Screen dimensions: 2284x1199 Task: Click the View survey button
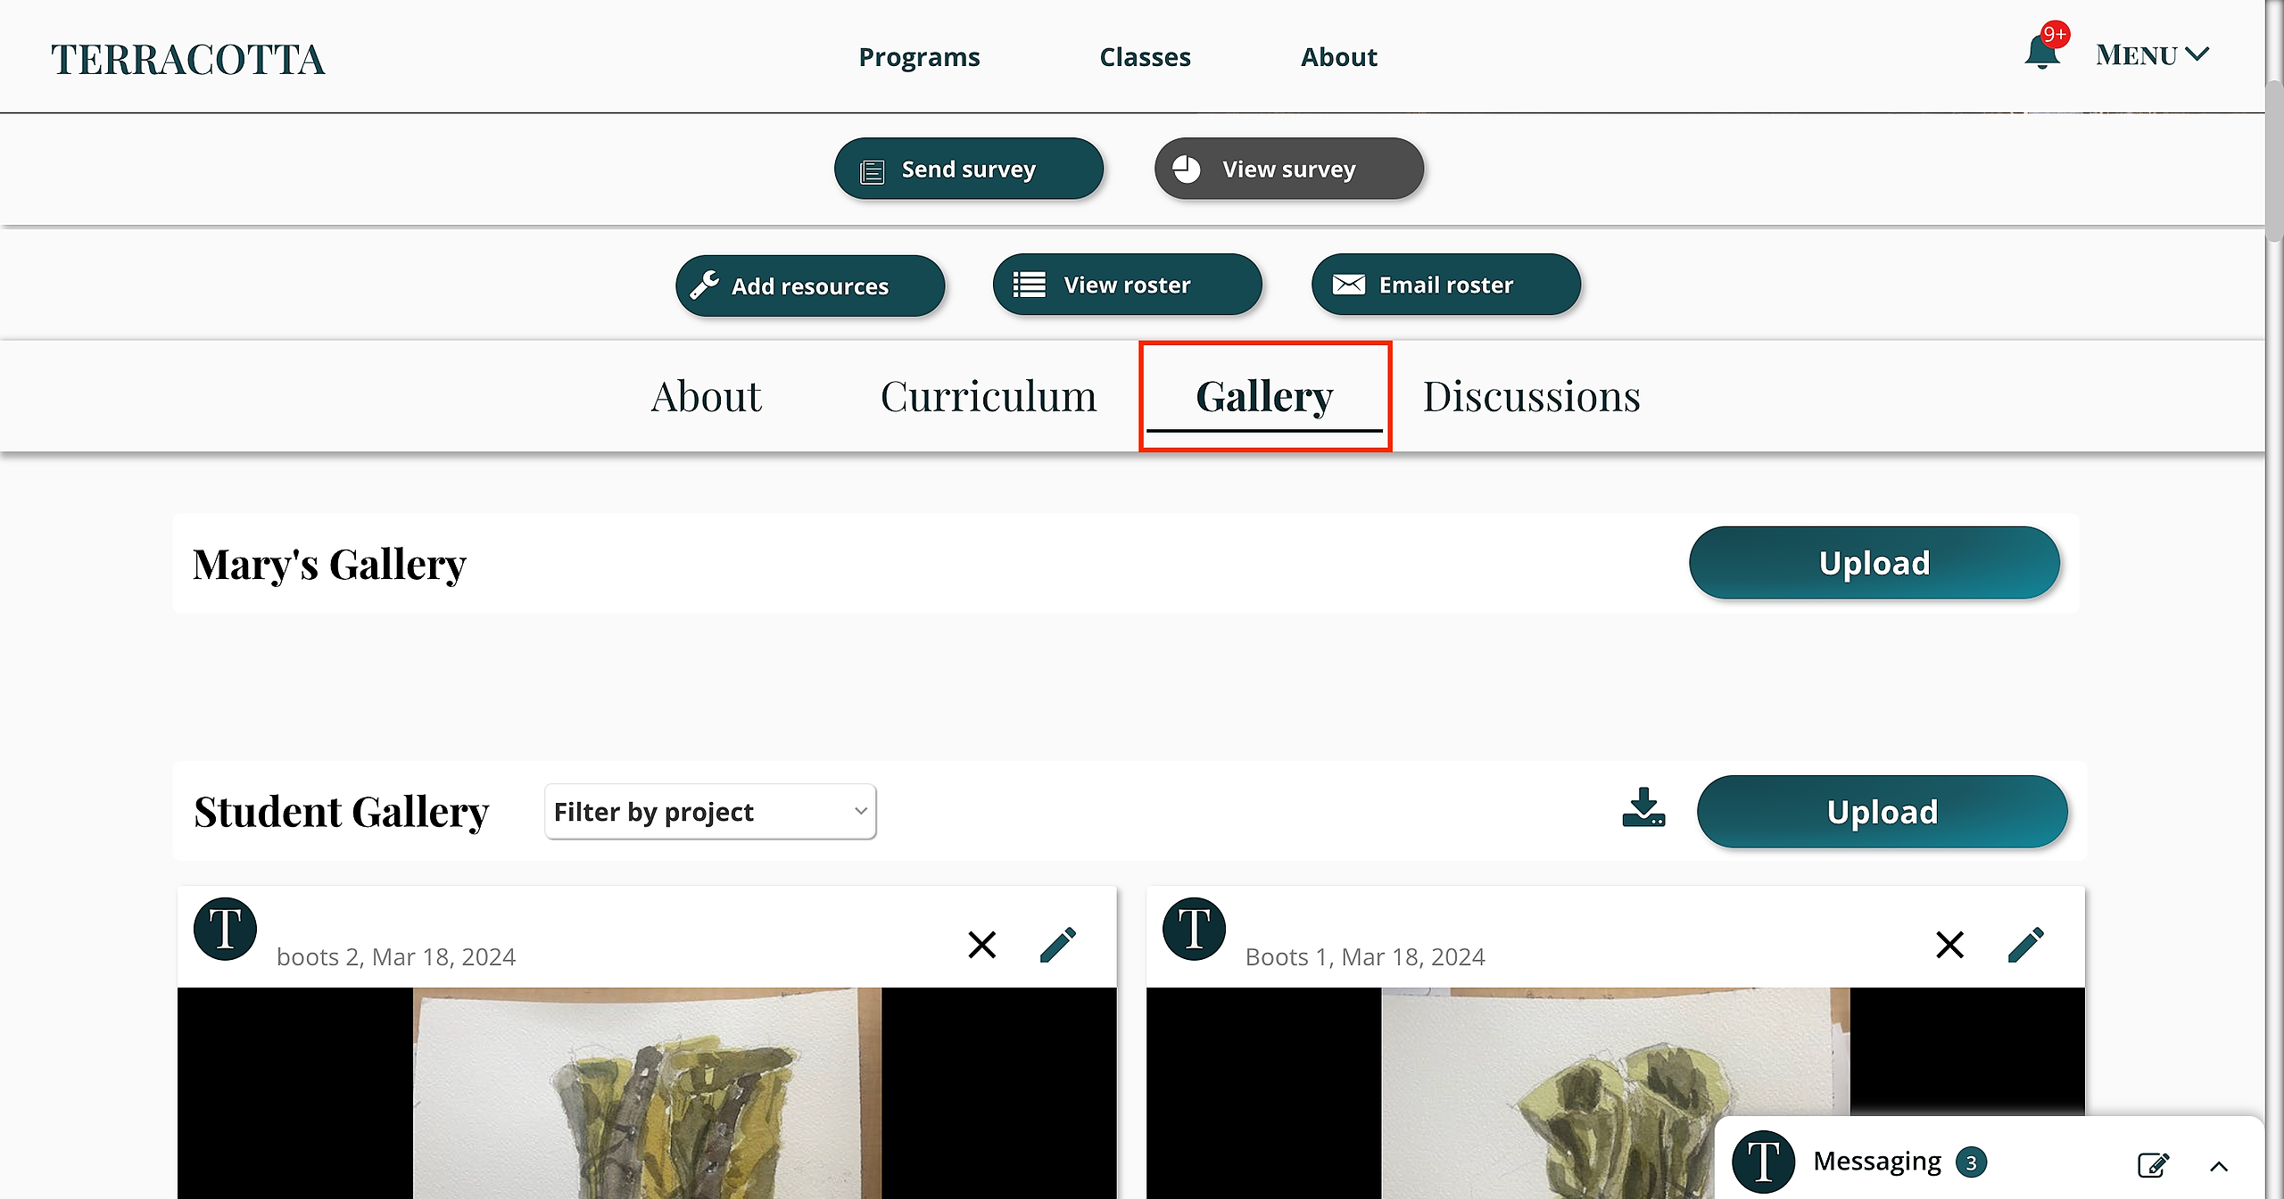pyautogui.click(x=1289, y=169)
